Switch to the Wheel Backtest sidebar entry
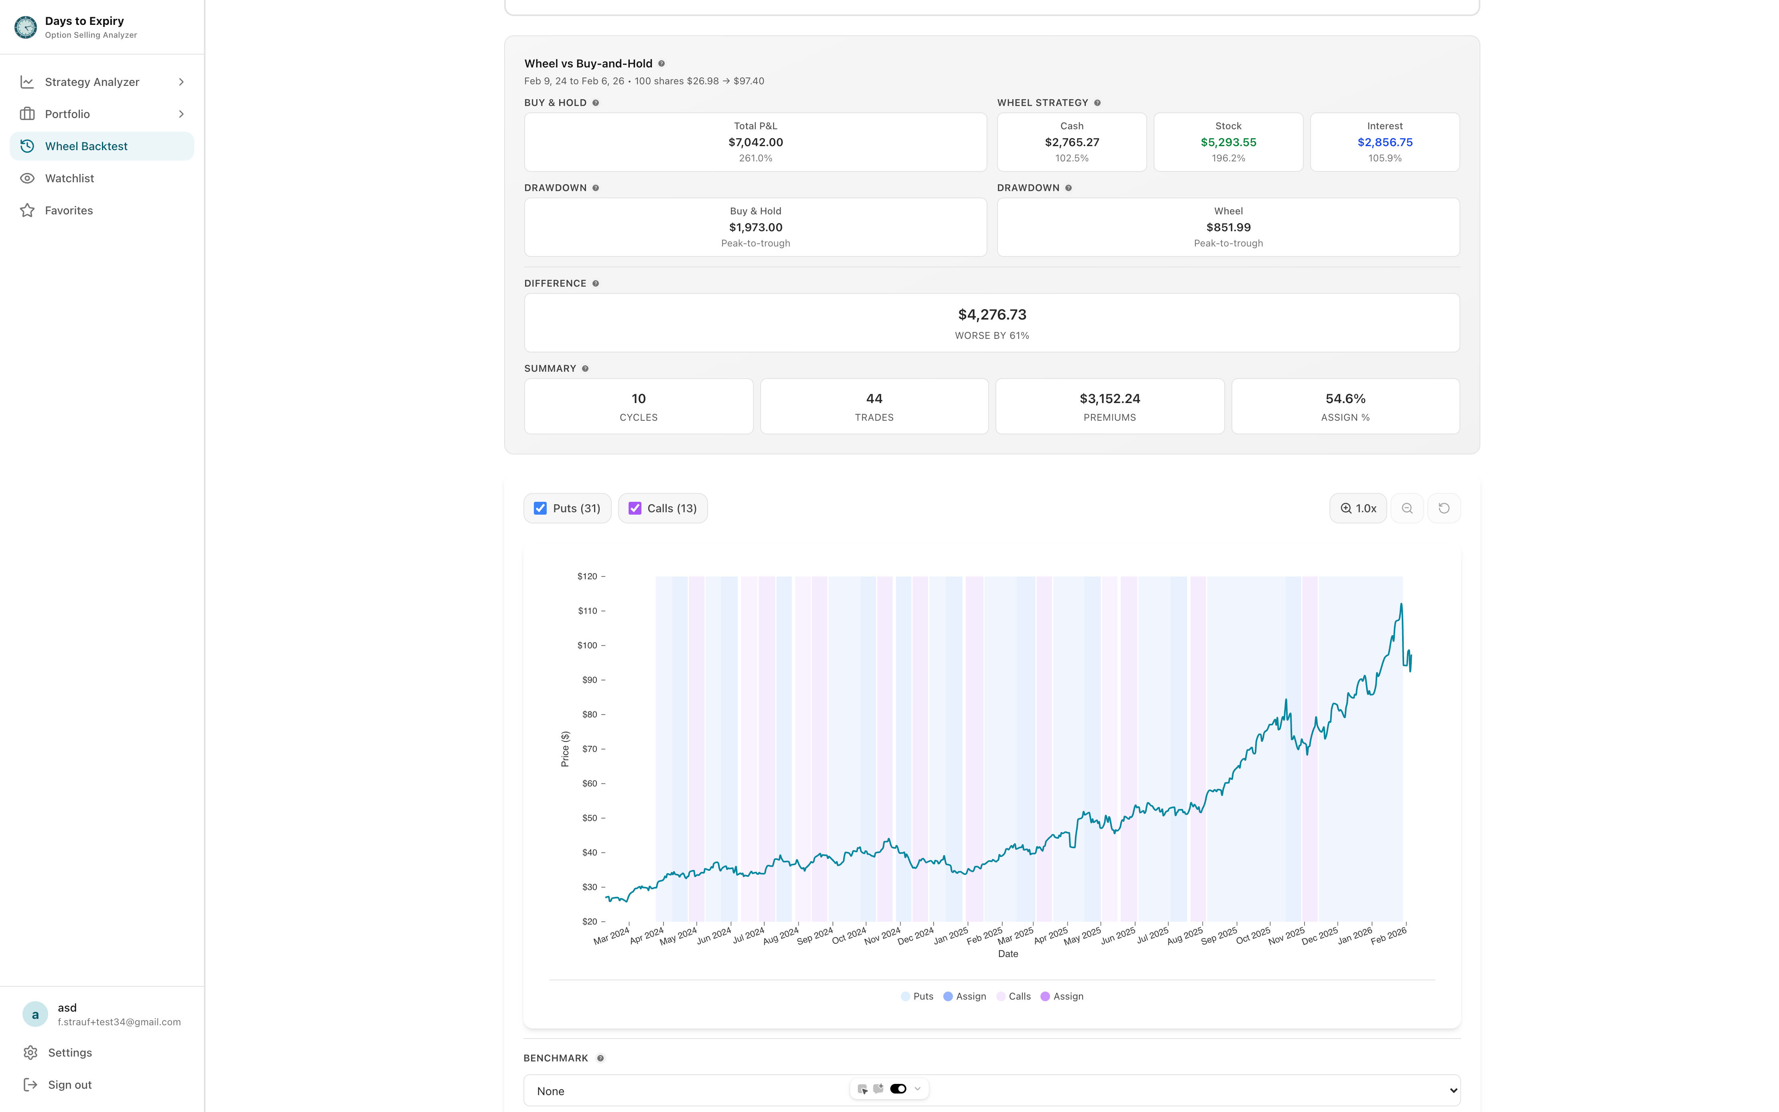Image resolution: width=1779 pixels, height=1112 pixels. [x=86, y=146]
